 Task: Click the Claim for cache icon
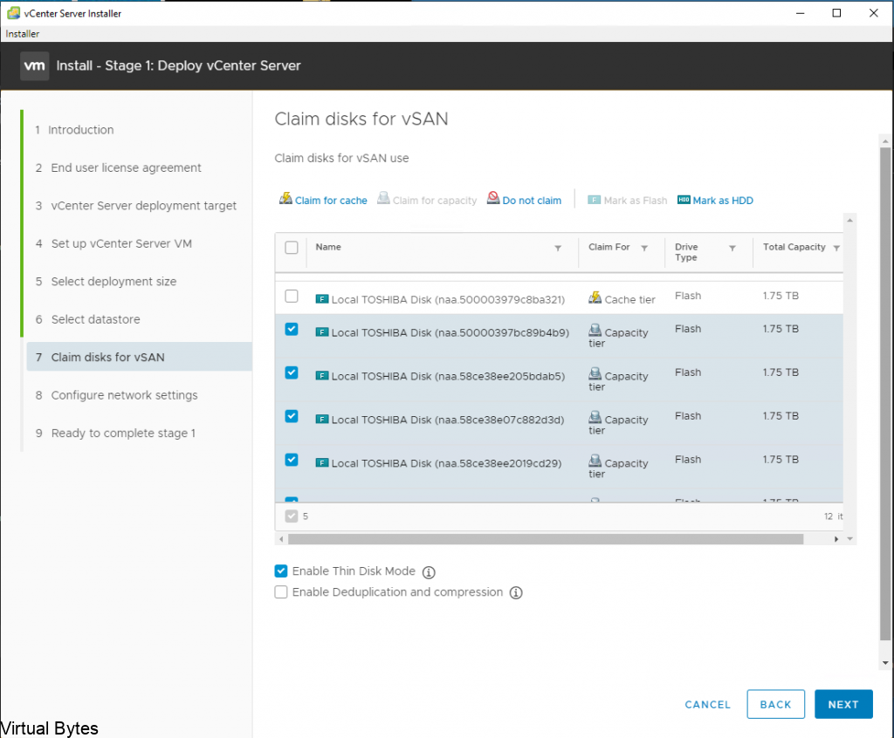pyautogui.click(x=285, y=198)
